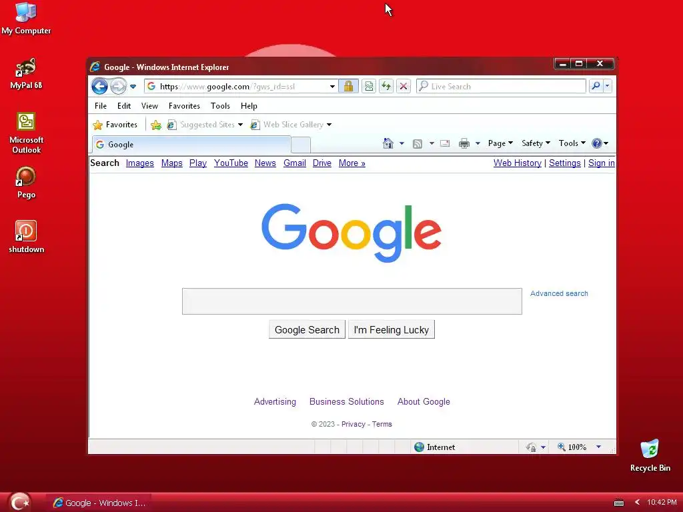Open the Page dropdown menu

click(x=500, y=143)
